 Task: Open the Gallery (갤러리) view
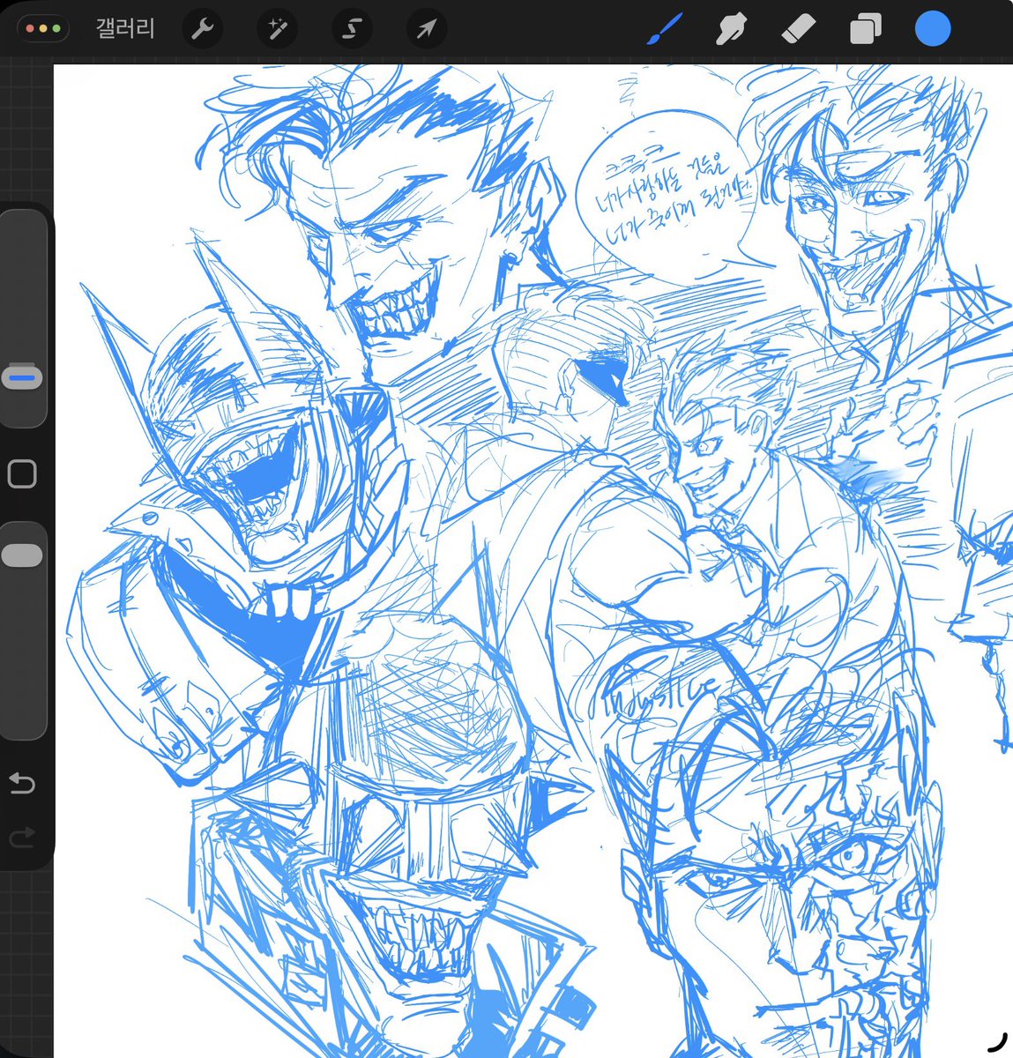pos(125,29)
